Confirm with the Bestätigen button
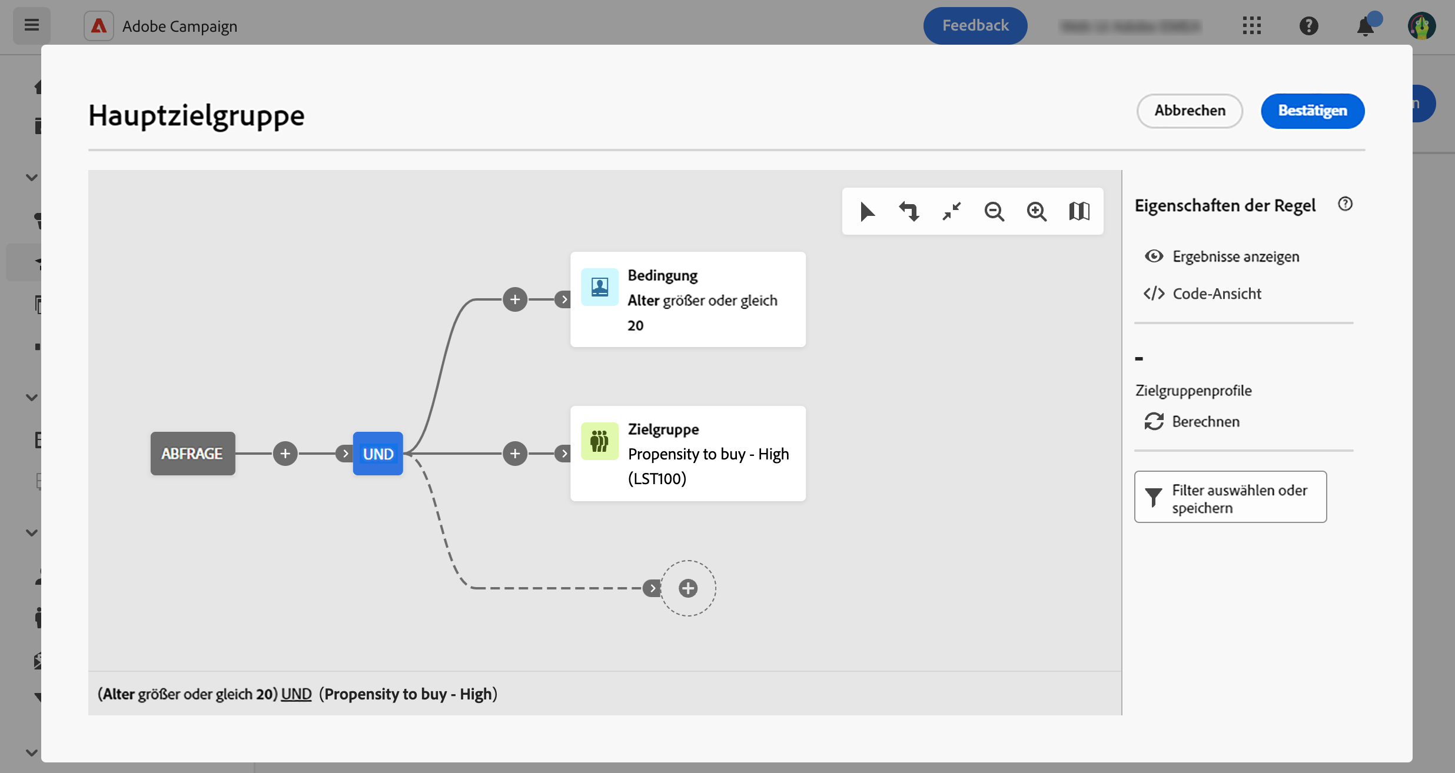This screenshot has height=773, width=1455. (1312, 111)
